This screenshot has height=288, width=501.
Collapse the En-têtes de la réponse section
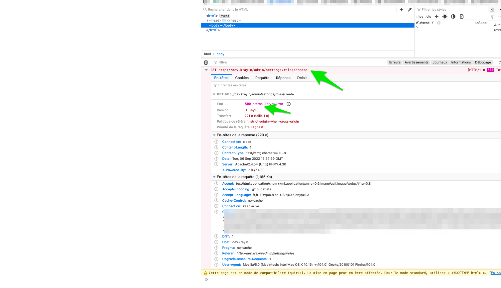[x=214, y=135]
